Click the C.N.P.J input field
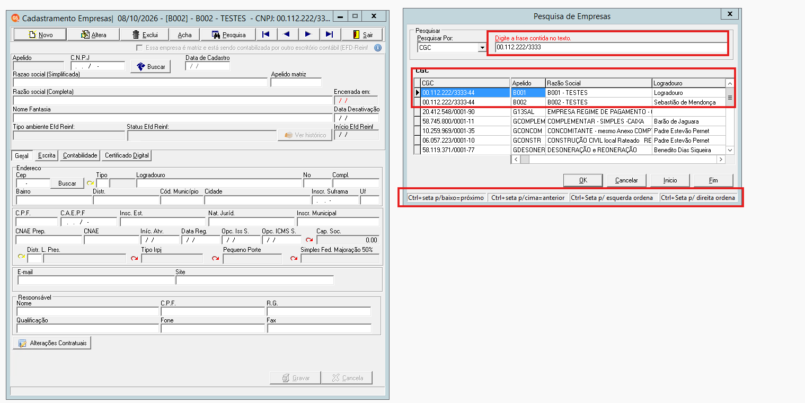The height and width of the screenshot is (403, 805). pos(98,66)
